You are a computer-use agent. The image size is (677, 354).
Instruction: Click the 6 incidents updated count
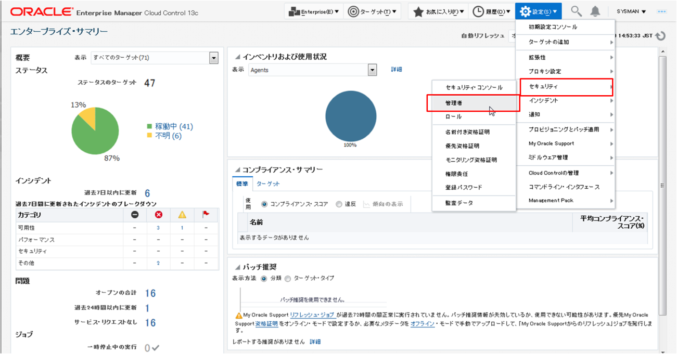click(147, 193)
